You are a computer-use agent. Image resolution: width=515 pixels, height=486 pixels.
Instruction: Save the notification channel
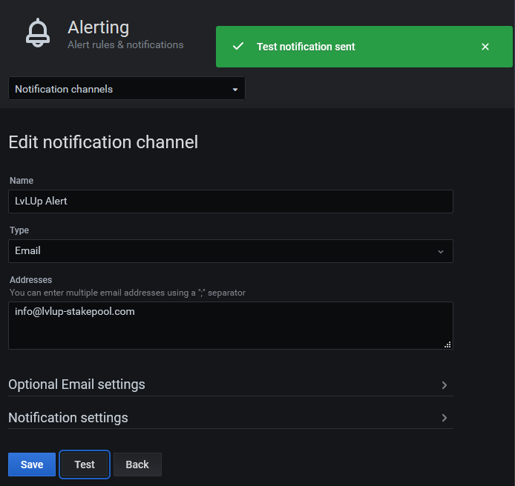tap(32, 465)
